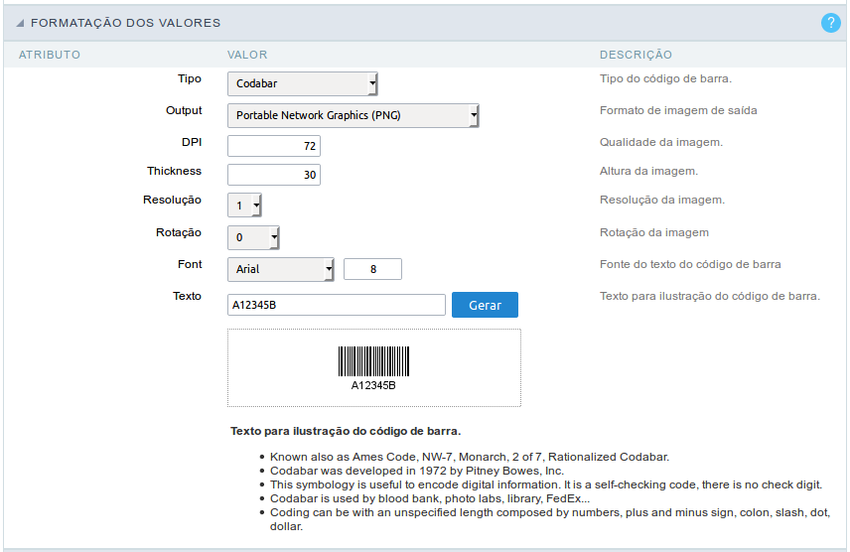Click the Gerar button

[485, 305]
